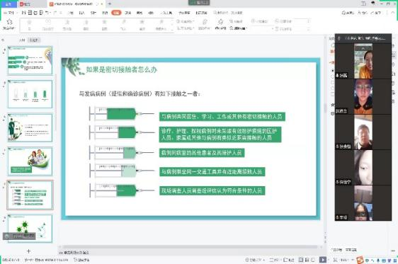Click the horizontal scrollbar beneath the slide

coord(191,246)
